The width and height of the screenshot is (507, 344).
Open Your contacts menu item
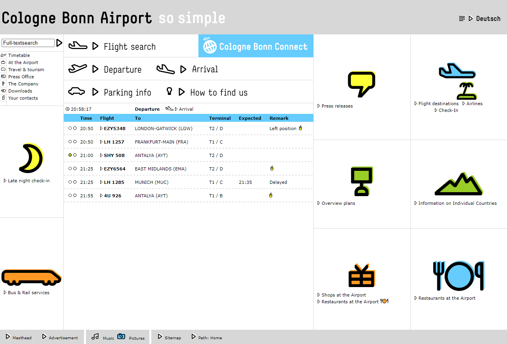(x=23, y=98)
